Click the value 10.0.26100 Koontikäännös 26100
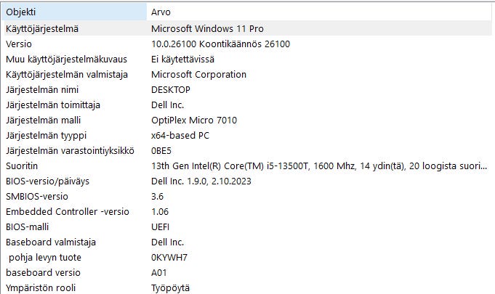Viewport: 495px width, 294px height. [220, 44]
